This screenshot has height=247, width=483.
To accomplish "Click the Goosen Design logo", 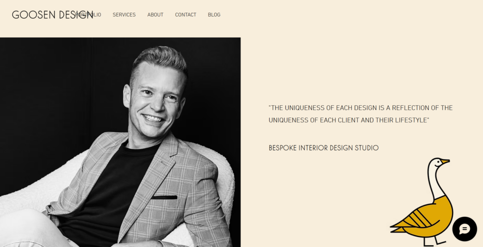I will click(x=52, y=15).
